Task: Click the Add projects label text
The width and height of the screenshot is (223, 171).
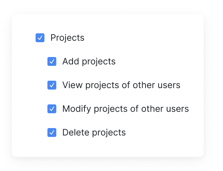Action: point(89,61)
